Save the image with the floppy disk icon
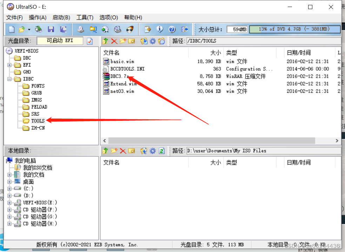345x252 pixels. (51, 29)
